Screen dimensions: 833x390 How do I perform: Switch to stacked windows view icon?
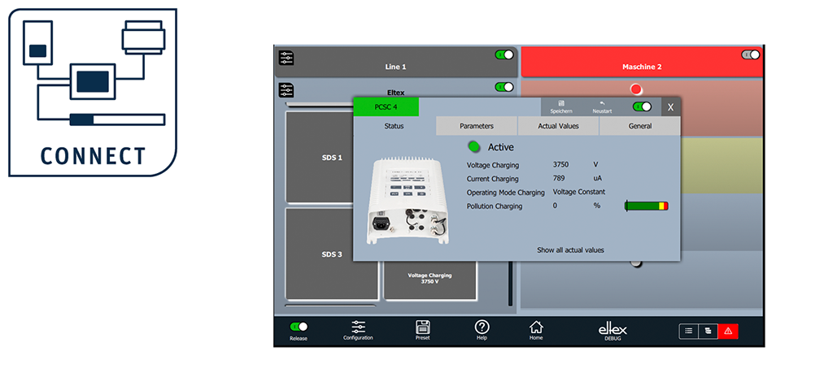click(708, 331)
